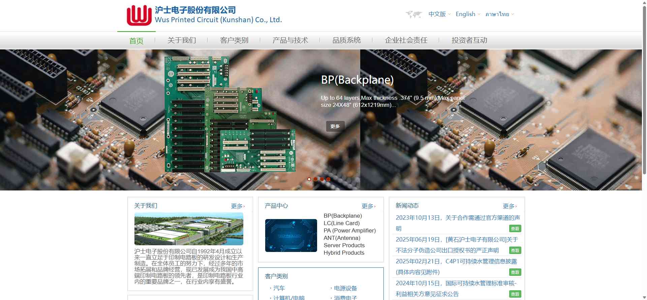Click the 更多 button on the banner
This screenshot has height=300, width=647.
tap(335, 126)
